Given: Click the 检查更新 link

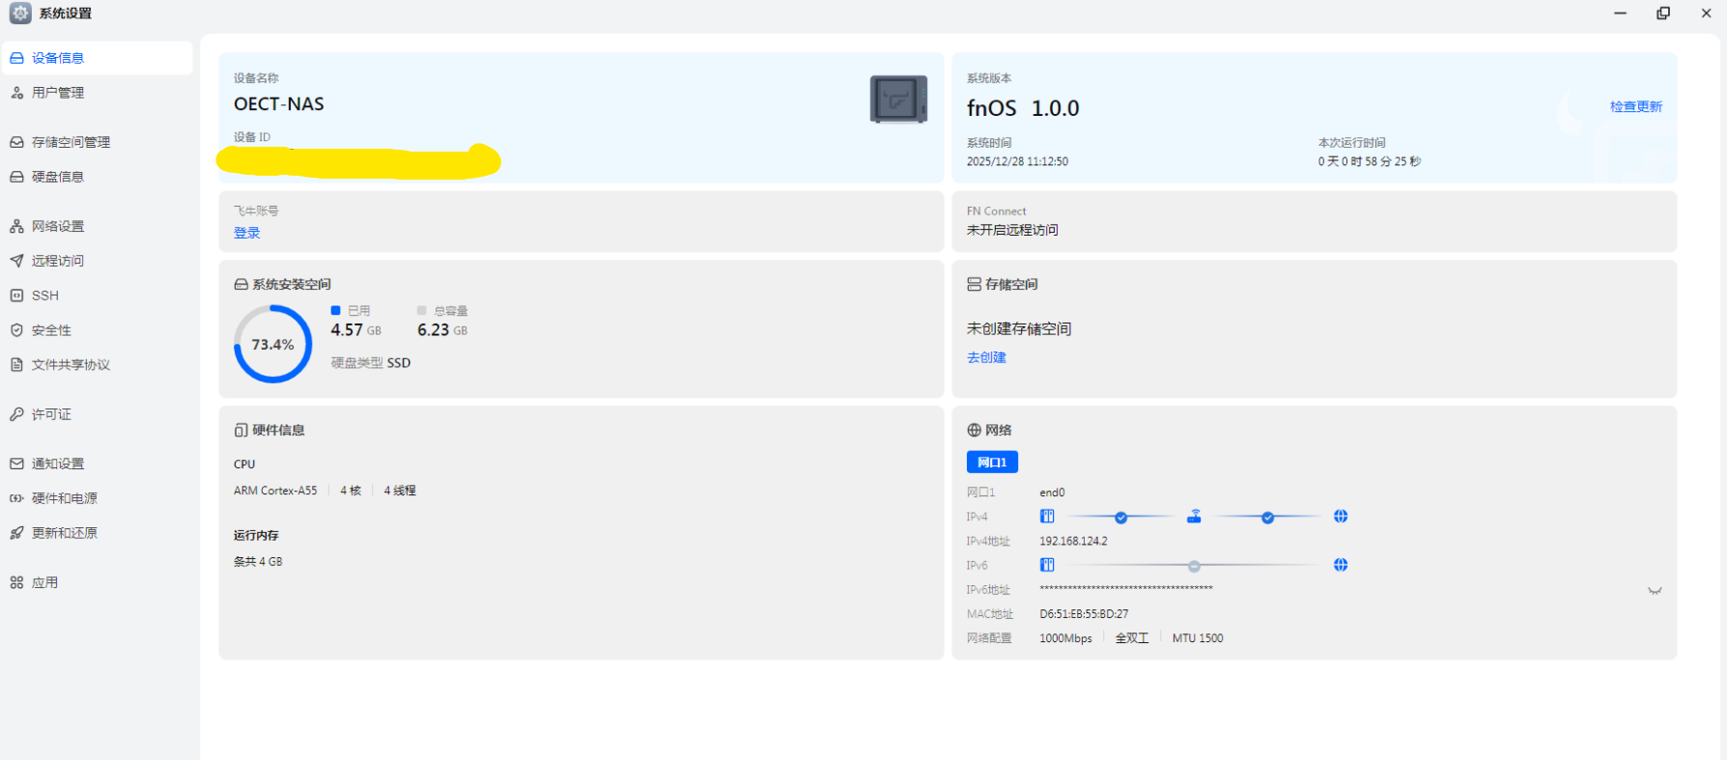Looking at the screenshot, I should [1636, 107].
